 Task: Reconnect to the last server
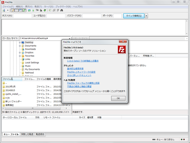pos(45,10)
